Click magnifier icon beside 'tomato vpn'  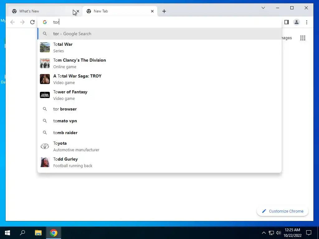pos(45,121)
